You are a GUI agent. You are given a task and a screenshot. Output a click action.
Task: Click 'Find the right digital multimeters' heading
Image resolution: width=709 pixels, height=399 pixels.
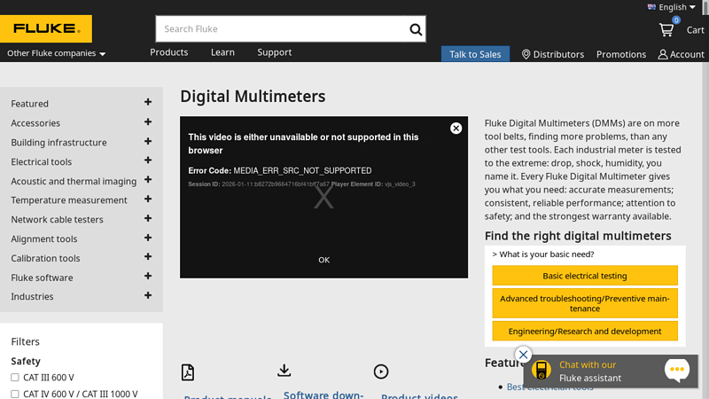(578, 236)
